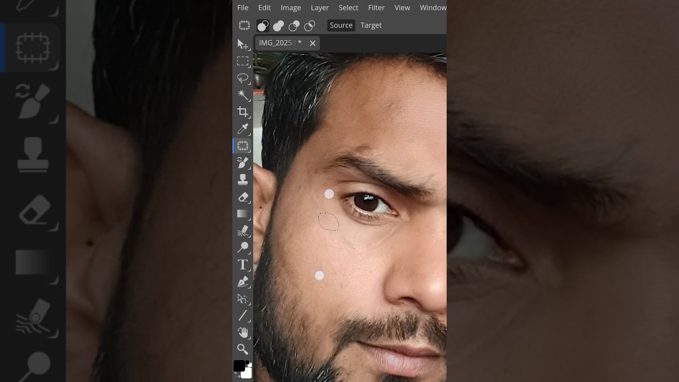Image resolution: width=679 pixels, height=382 pixels.
Task: Select the Pen tool
Action: click(243, 281)
